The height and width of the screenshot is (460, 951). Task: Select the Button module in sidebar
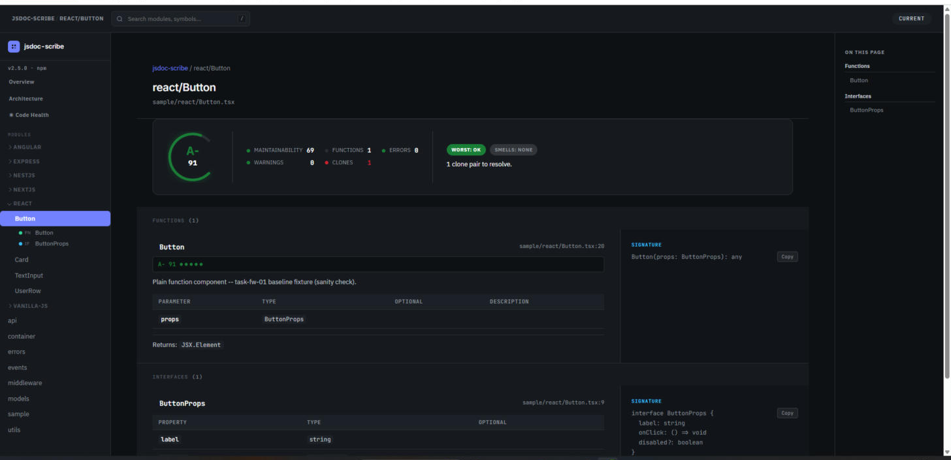coord(55,219)
